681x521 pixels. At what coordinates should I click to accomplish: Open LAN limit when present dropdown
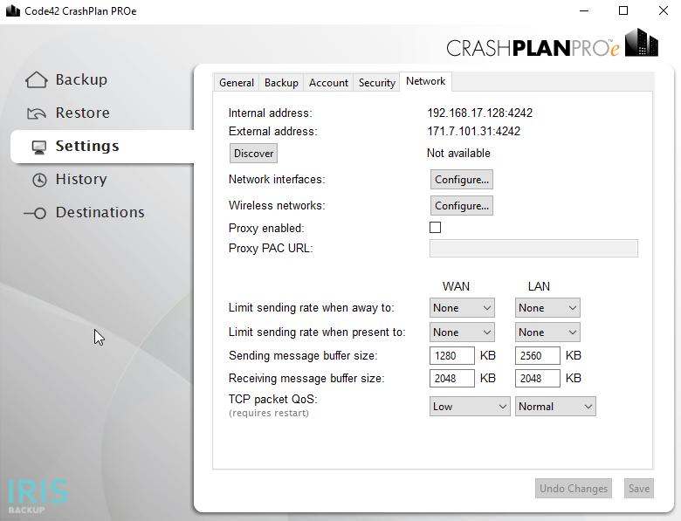(x=547, y=332)
